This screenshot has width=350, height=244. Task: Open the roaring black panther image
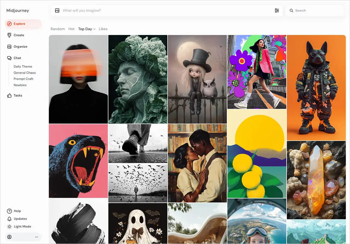tap(78, 161)
